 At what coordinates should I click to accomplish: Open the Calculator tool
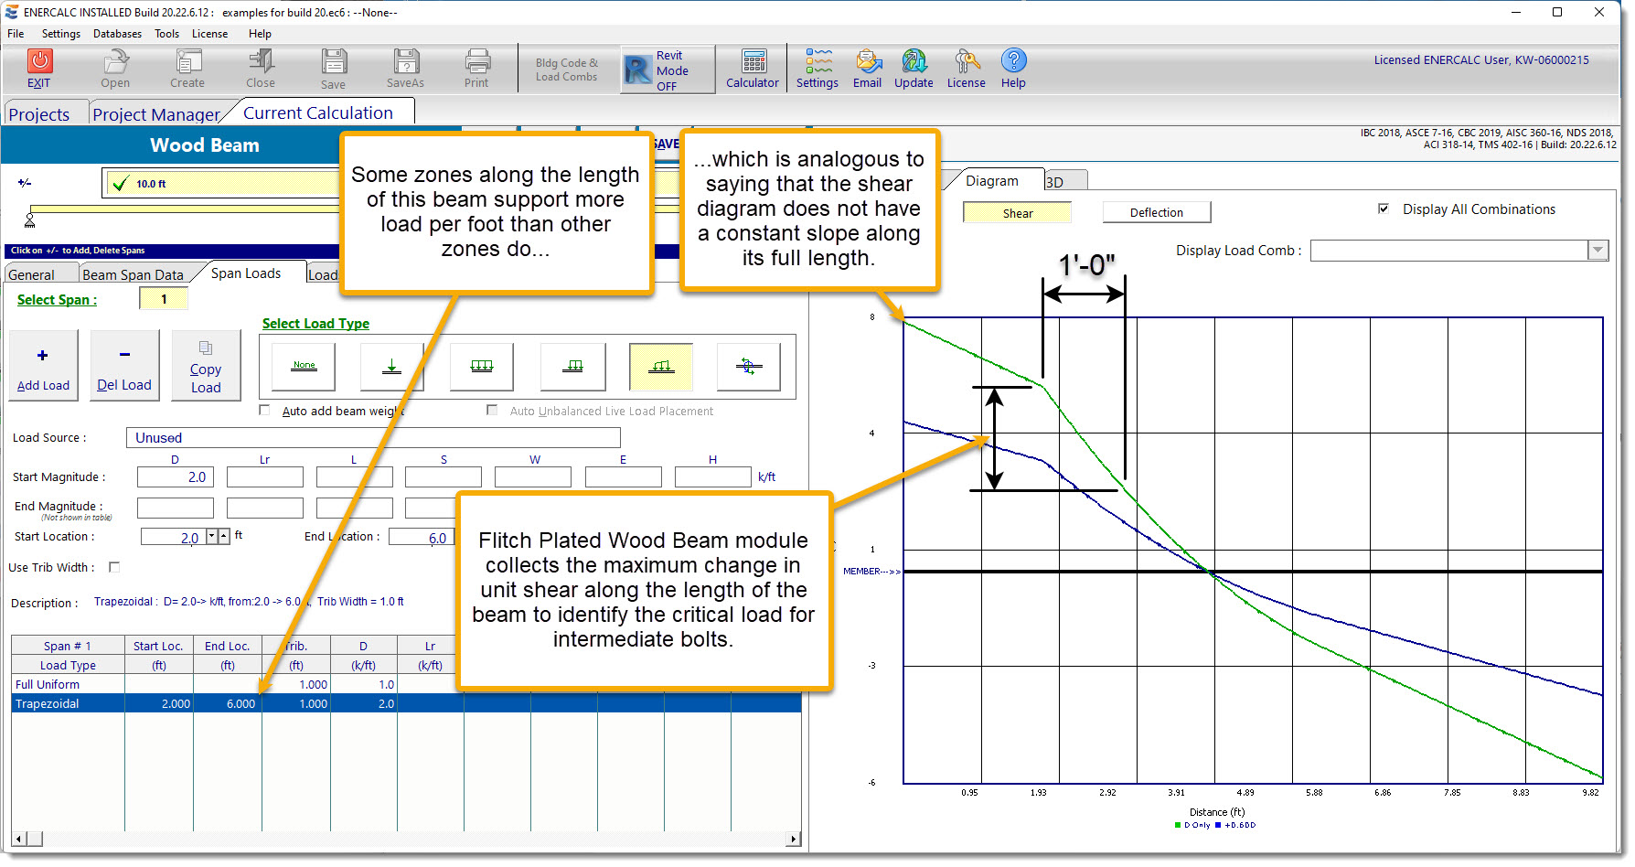click(752, 68)
